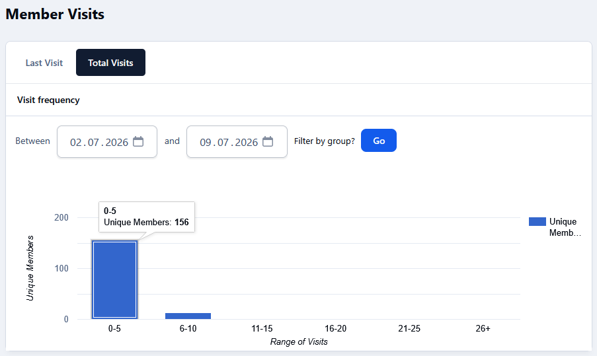Click the Unique Members legend color swatch
Image resolution: width=597 pixels, height=356 pixels.
click(x=537, y=222)
